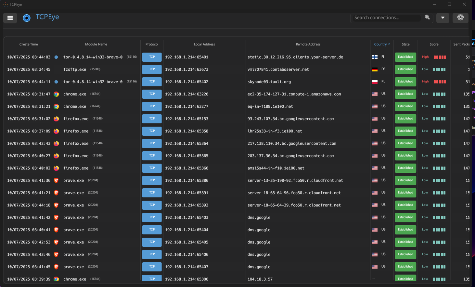This screenshot has width=475, height=287.
Task: Sort by State column header
Action: click(405, 44)
